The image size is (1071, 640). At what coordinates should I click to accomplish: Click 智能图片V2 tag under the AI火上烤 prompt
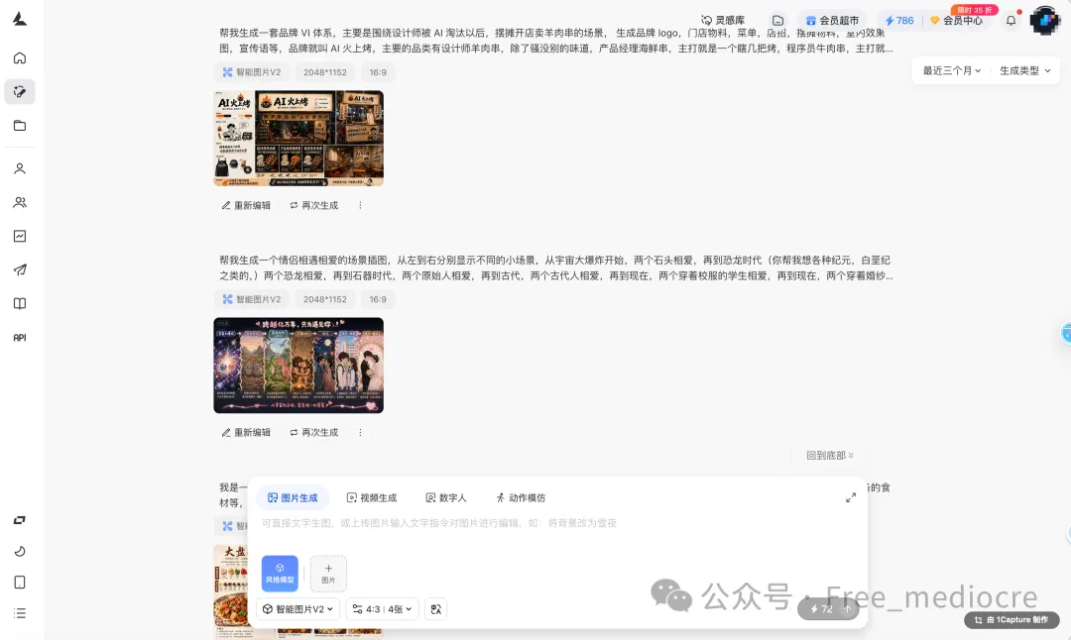[x=251, y=72]
